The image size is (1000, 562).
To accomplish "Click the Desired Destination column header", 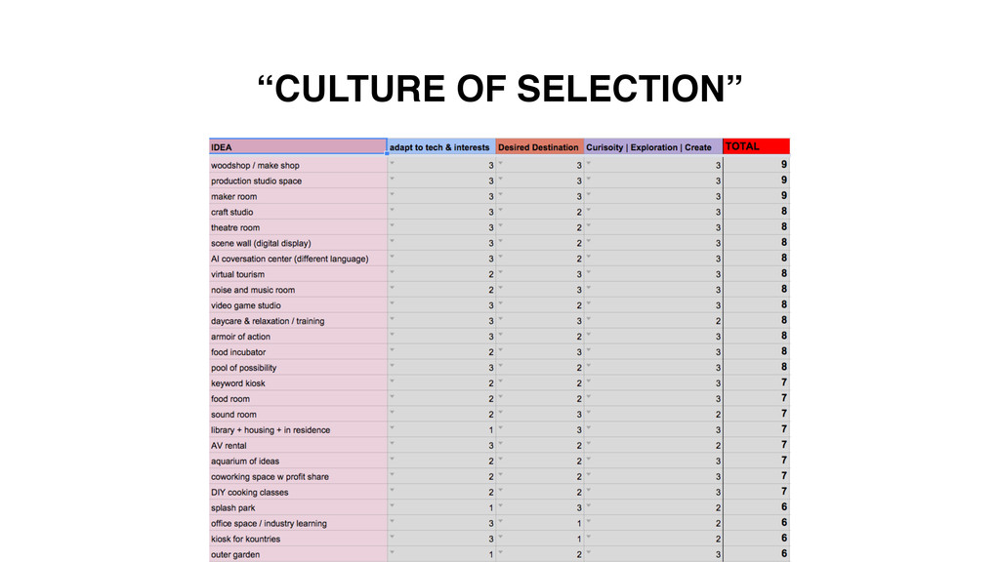I will [x=539, y=146].
